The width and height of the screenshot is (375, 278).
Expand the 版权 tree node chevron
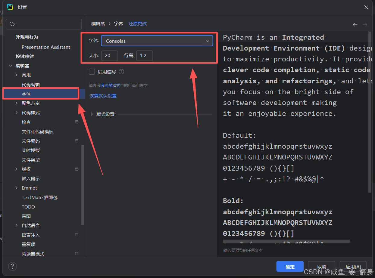(x=17, y=169)
